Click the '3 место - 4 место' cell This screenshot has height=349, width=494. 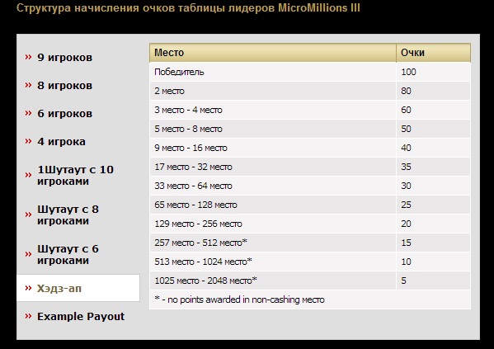tap(273, 110)
